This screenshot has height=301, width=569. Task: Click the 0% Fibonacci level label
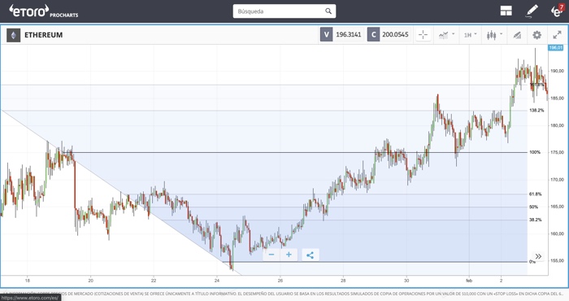coord(532,261)
